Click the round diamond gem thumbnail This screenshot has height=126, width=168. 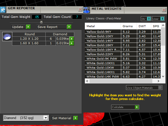click(x=7, y=37)
